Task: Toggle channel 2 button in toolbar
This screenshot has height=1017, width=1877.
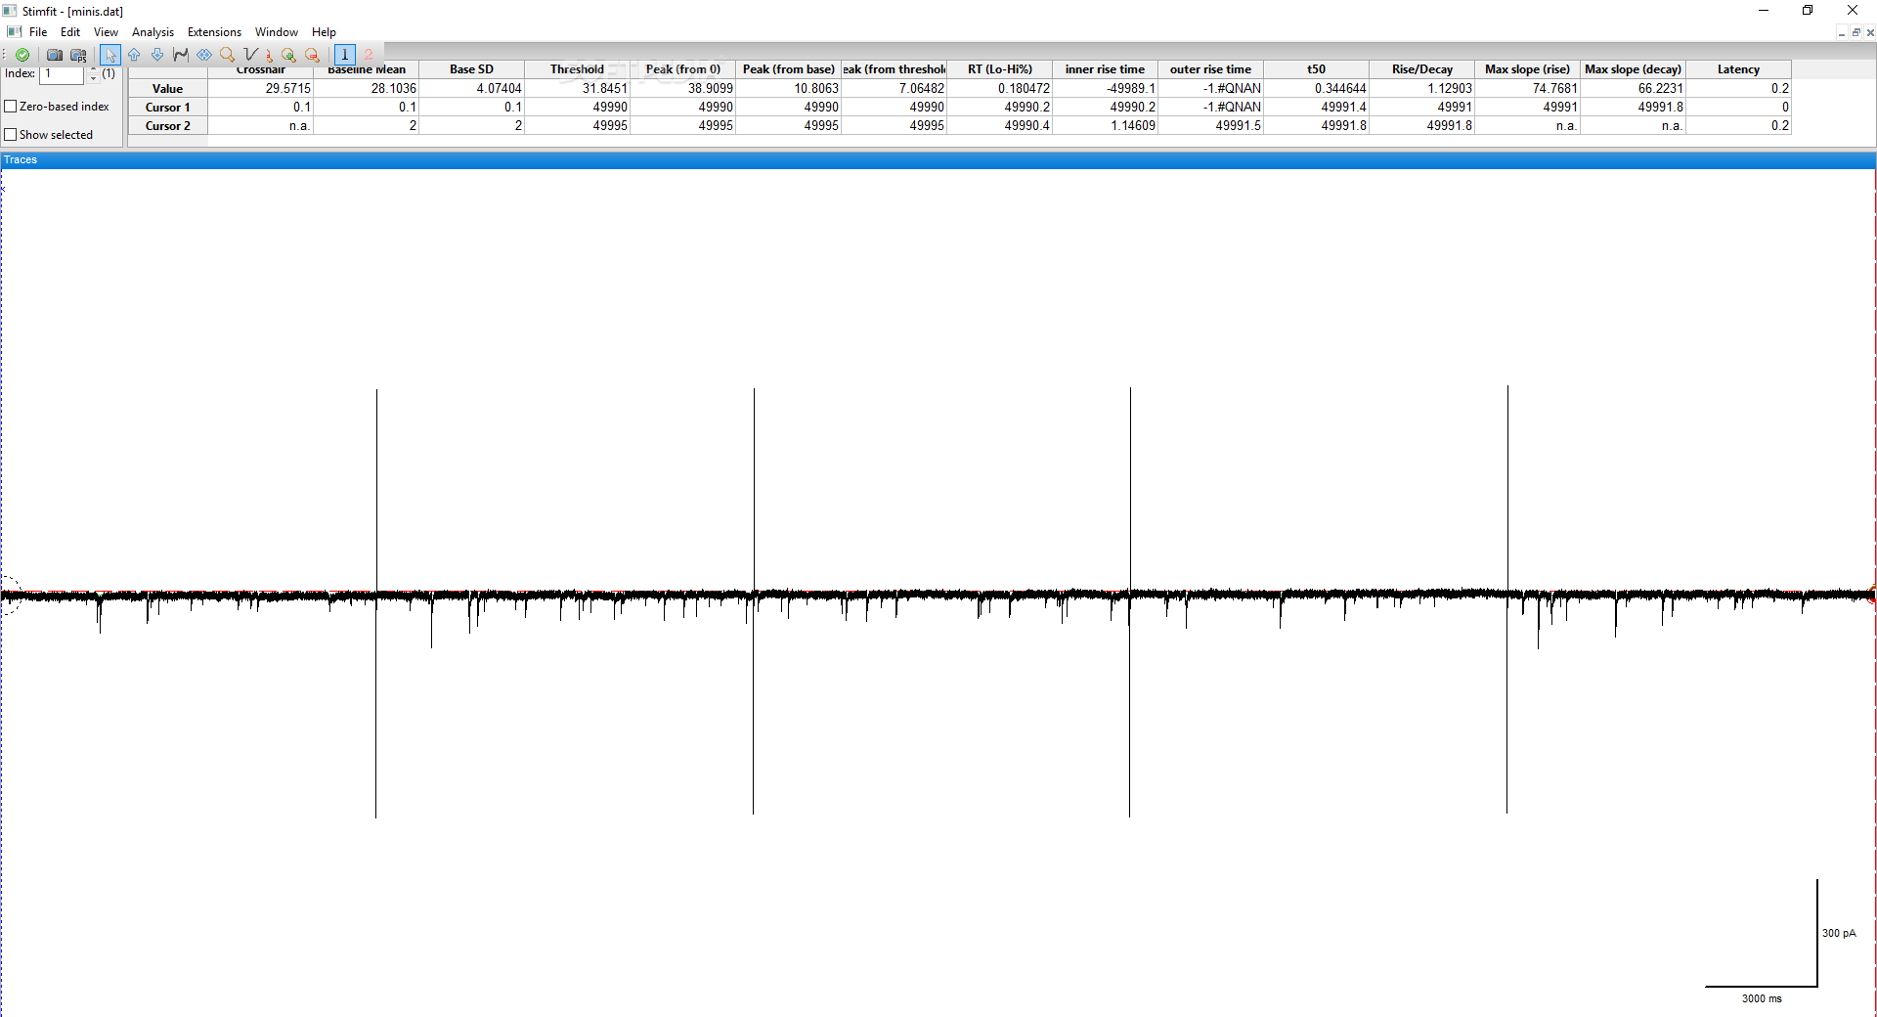Action: 369,55
